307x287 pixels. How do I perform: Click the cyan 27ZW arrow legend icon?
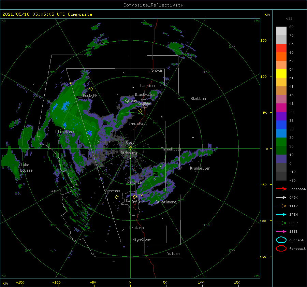(281, 215)
